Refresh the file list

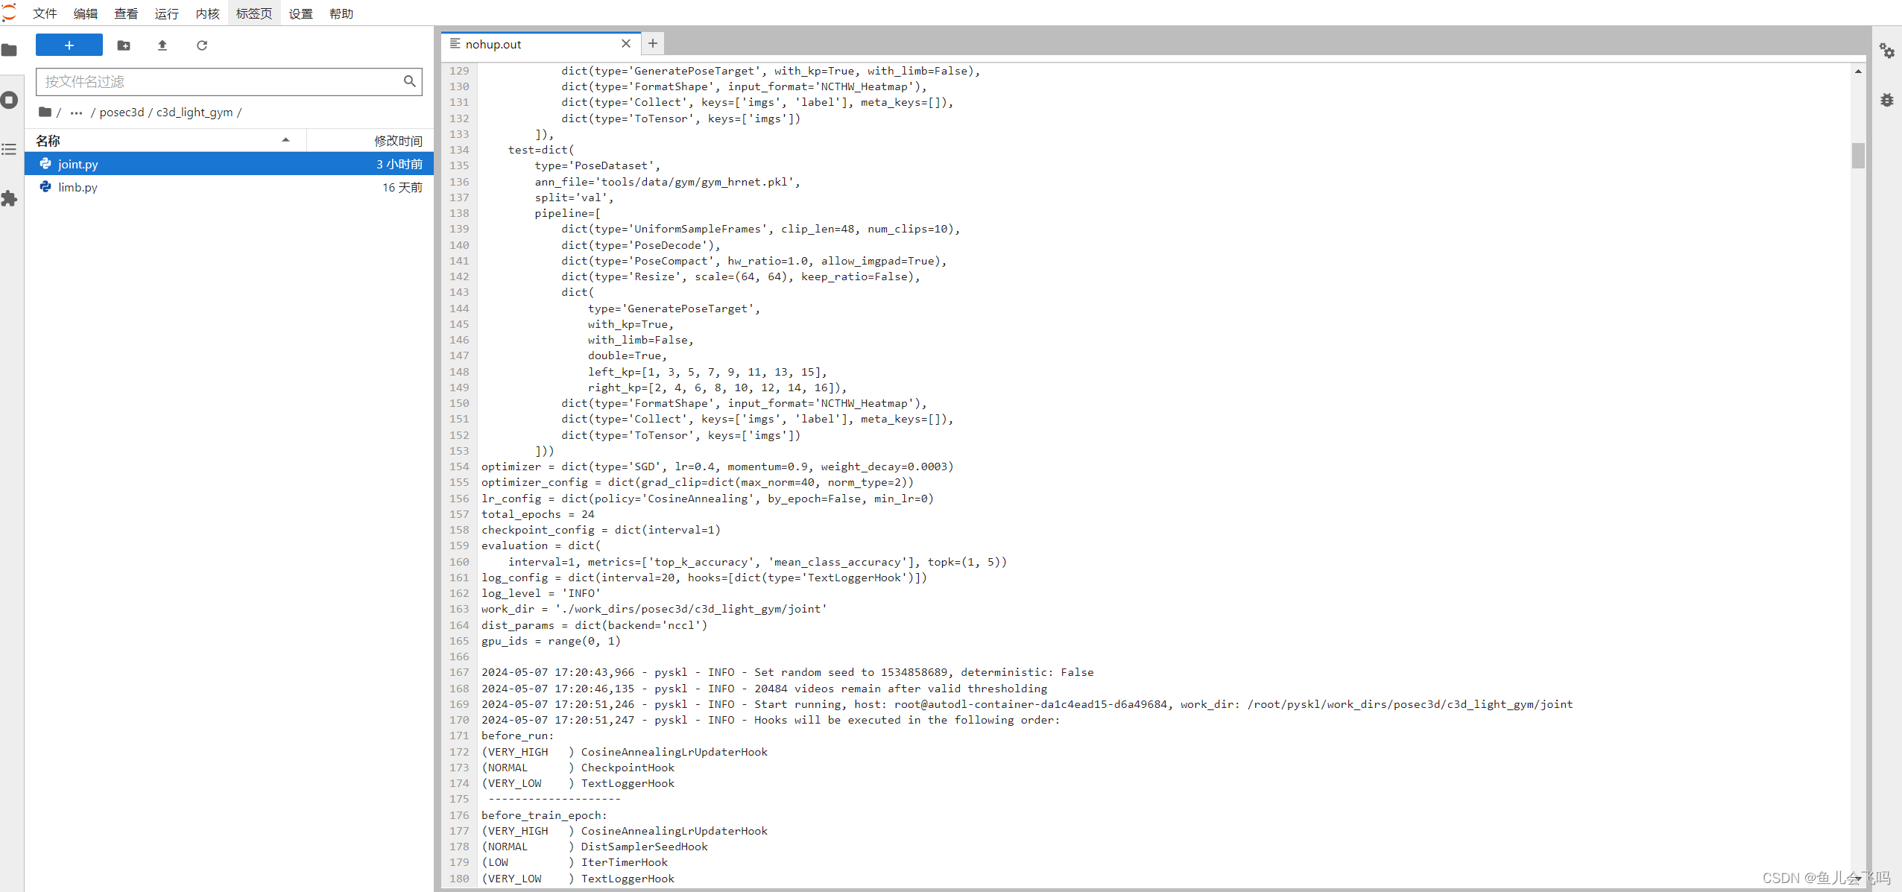click(202, 45)
